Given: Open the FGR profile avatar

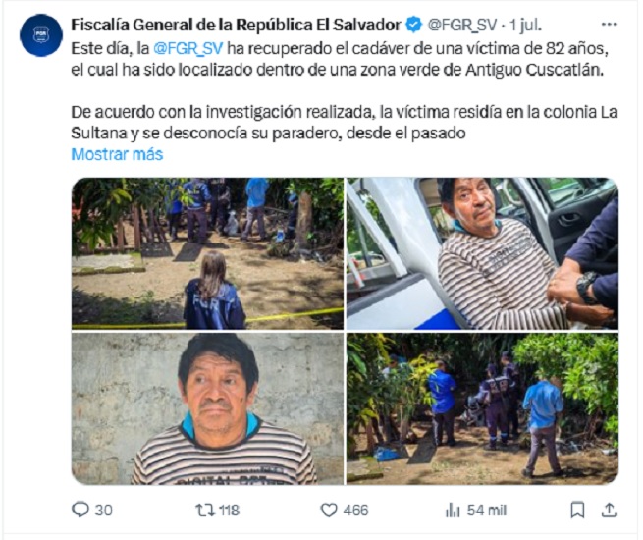Looking at the screenshot, I should point(41,35).
